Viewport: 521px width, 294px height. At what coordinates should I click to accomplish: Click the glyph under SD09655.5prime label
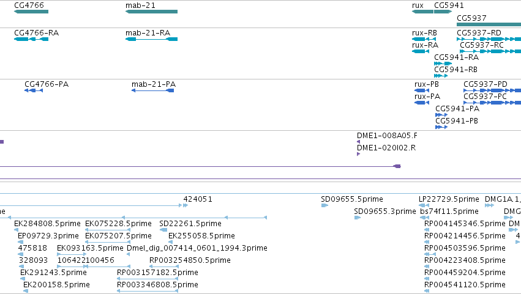point(324,205)
